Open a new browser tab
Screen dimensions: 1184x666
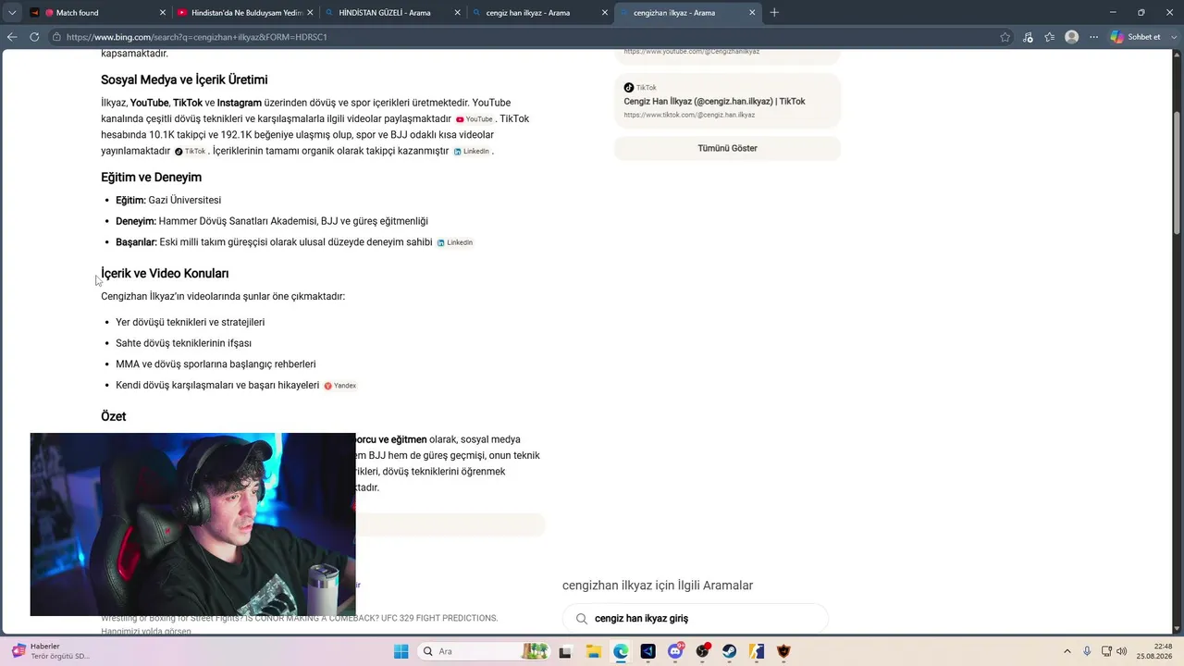(774, 13)
